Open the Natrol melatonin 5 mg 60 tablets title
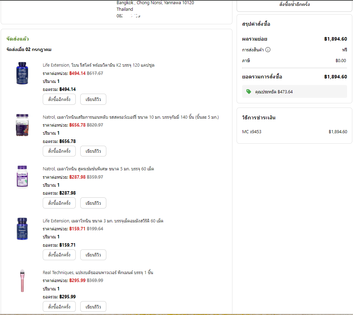This screenshot has height=315, width=353. (x=98, y=169)
